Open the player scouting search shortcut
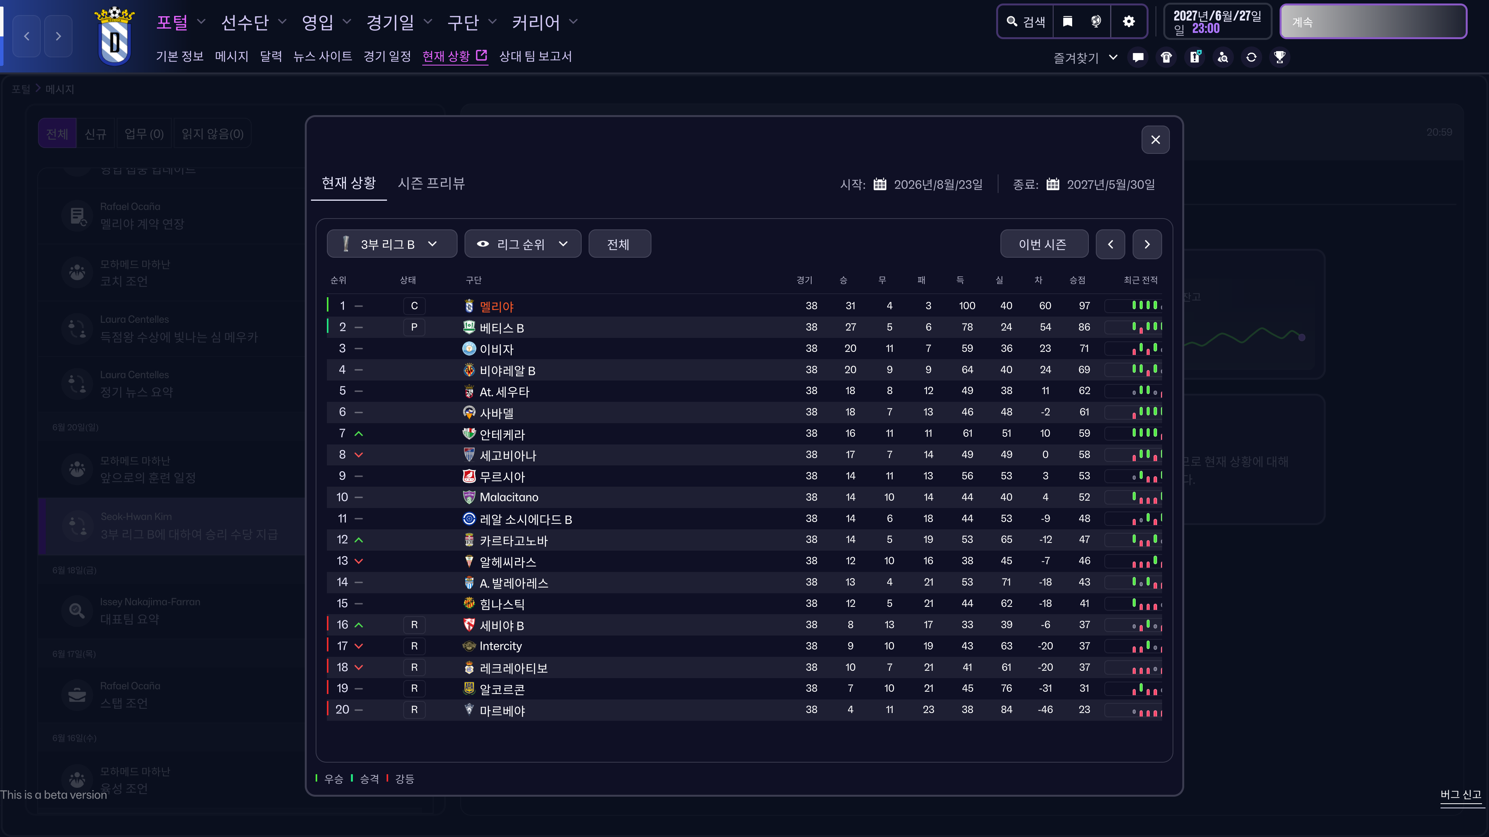The image size is (1489, 837). click(1223, 57)
